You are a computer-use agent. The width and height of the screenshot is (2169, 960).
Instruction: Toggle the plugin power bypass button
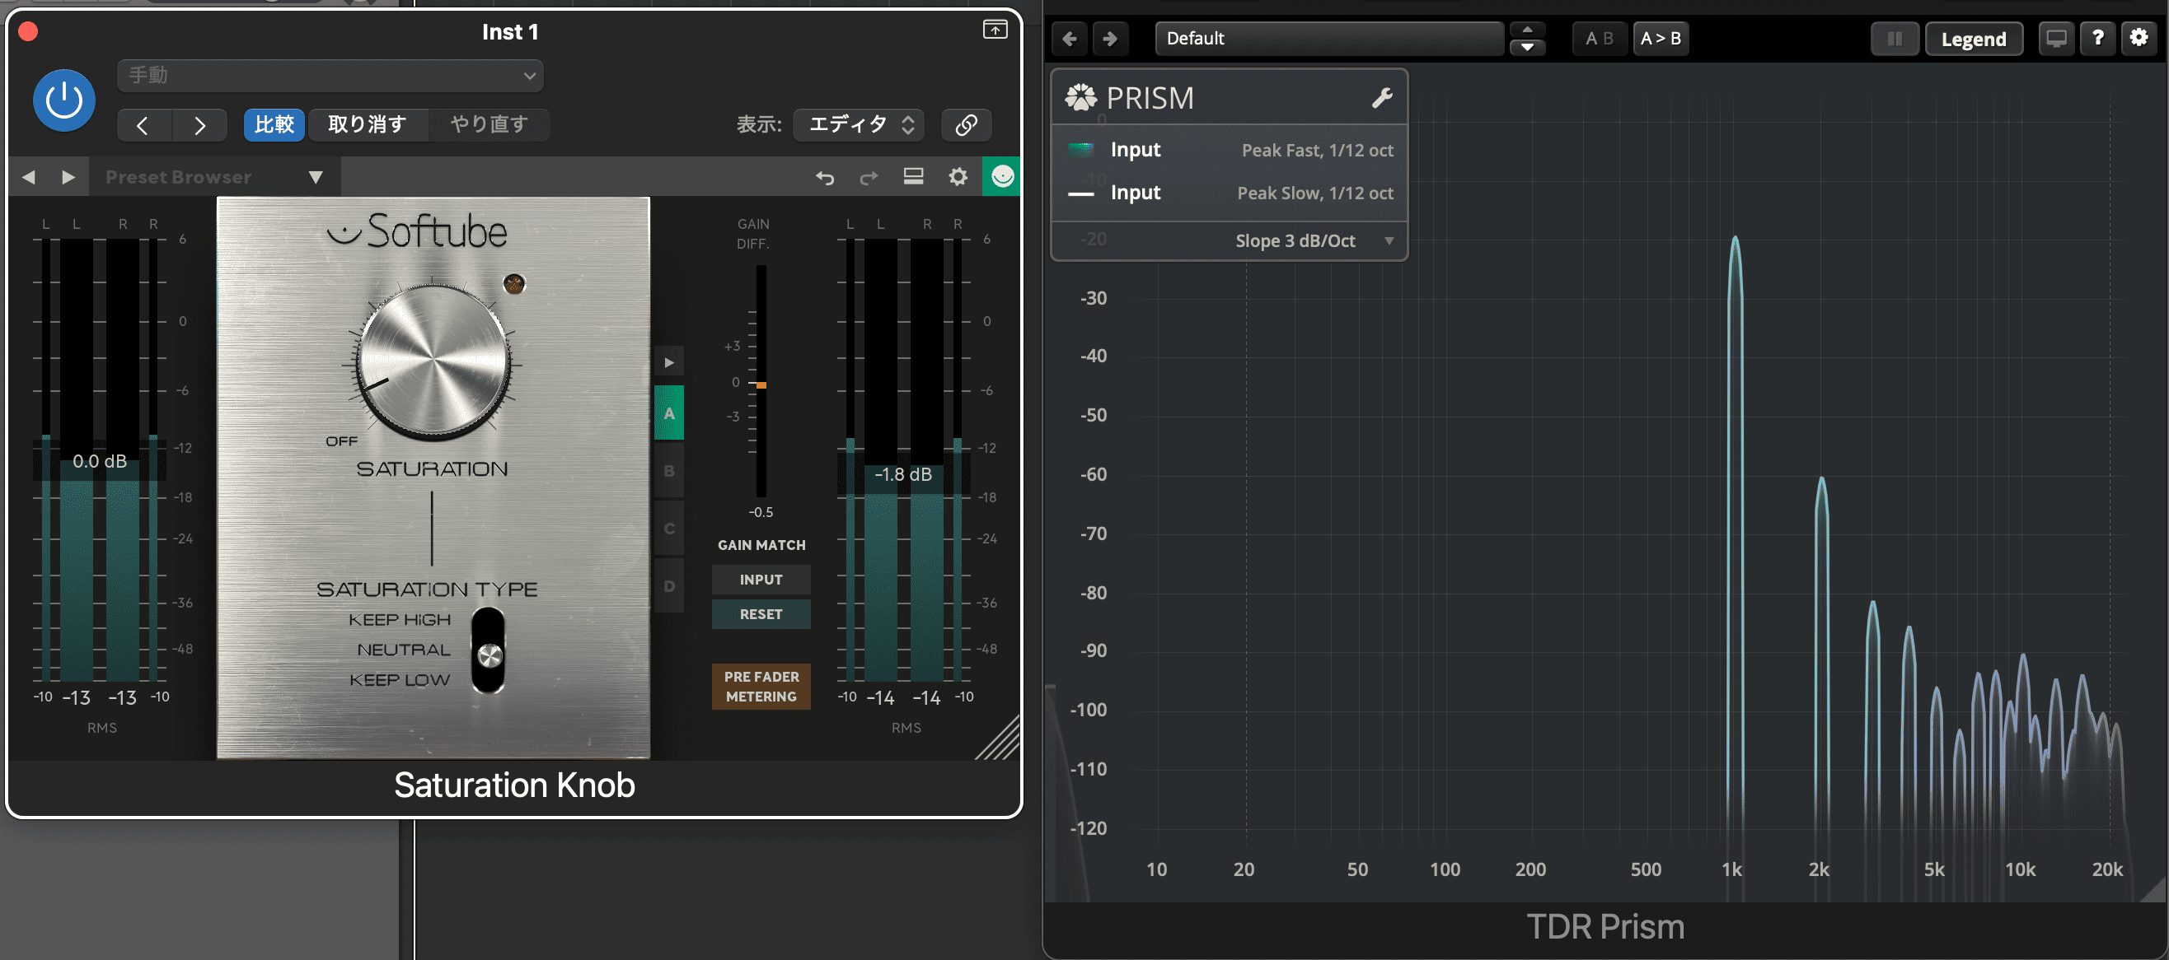click(x=64, y=101)
